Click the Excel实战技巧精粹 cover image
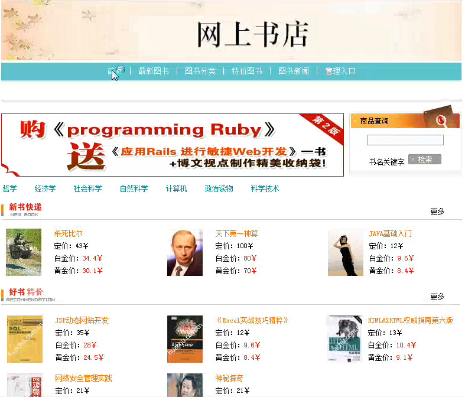The height and width of the screenshot is (397, 465). coord(185,339)
